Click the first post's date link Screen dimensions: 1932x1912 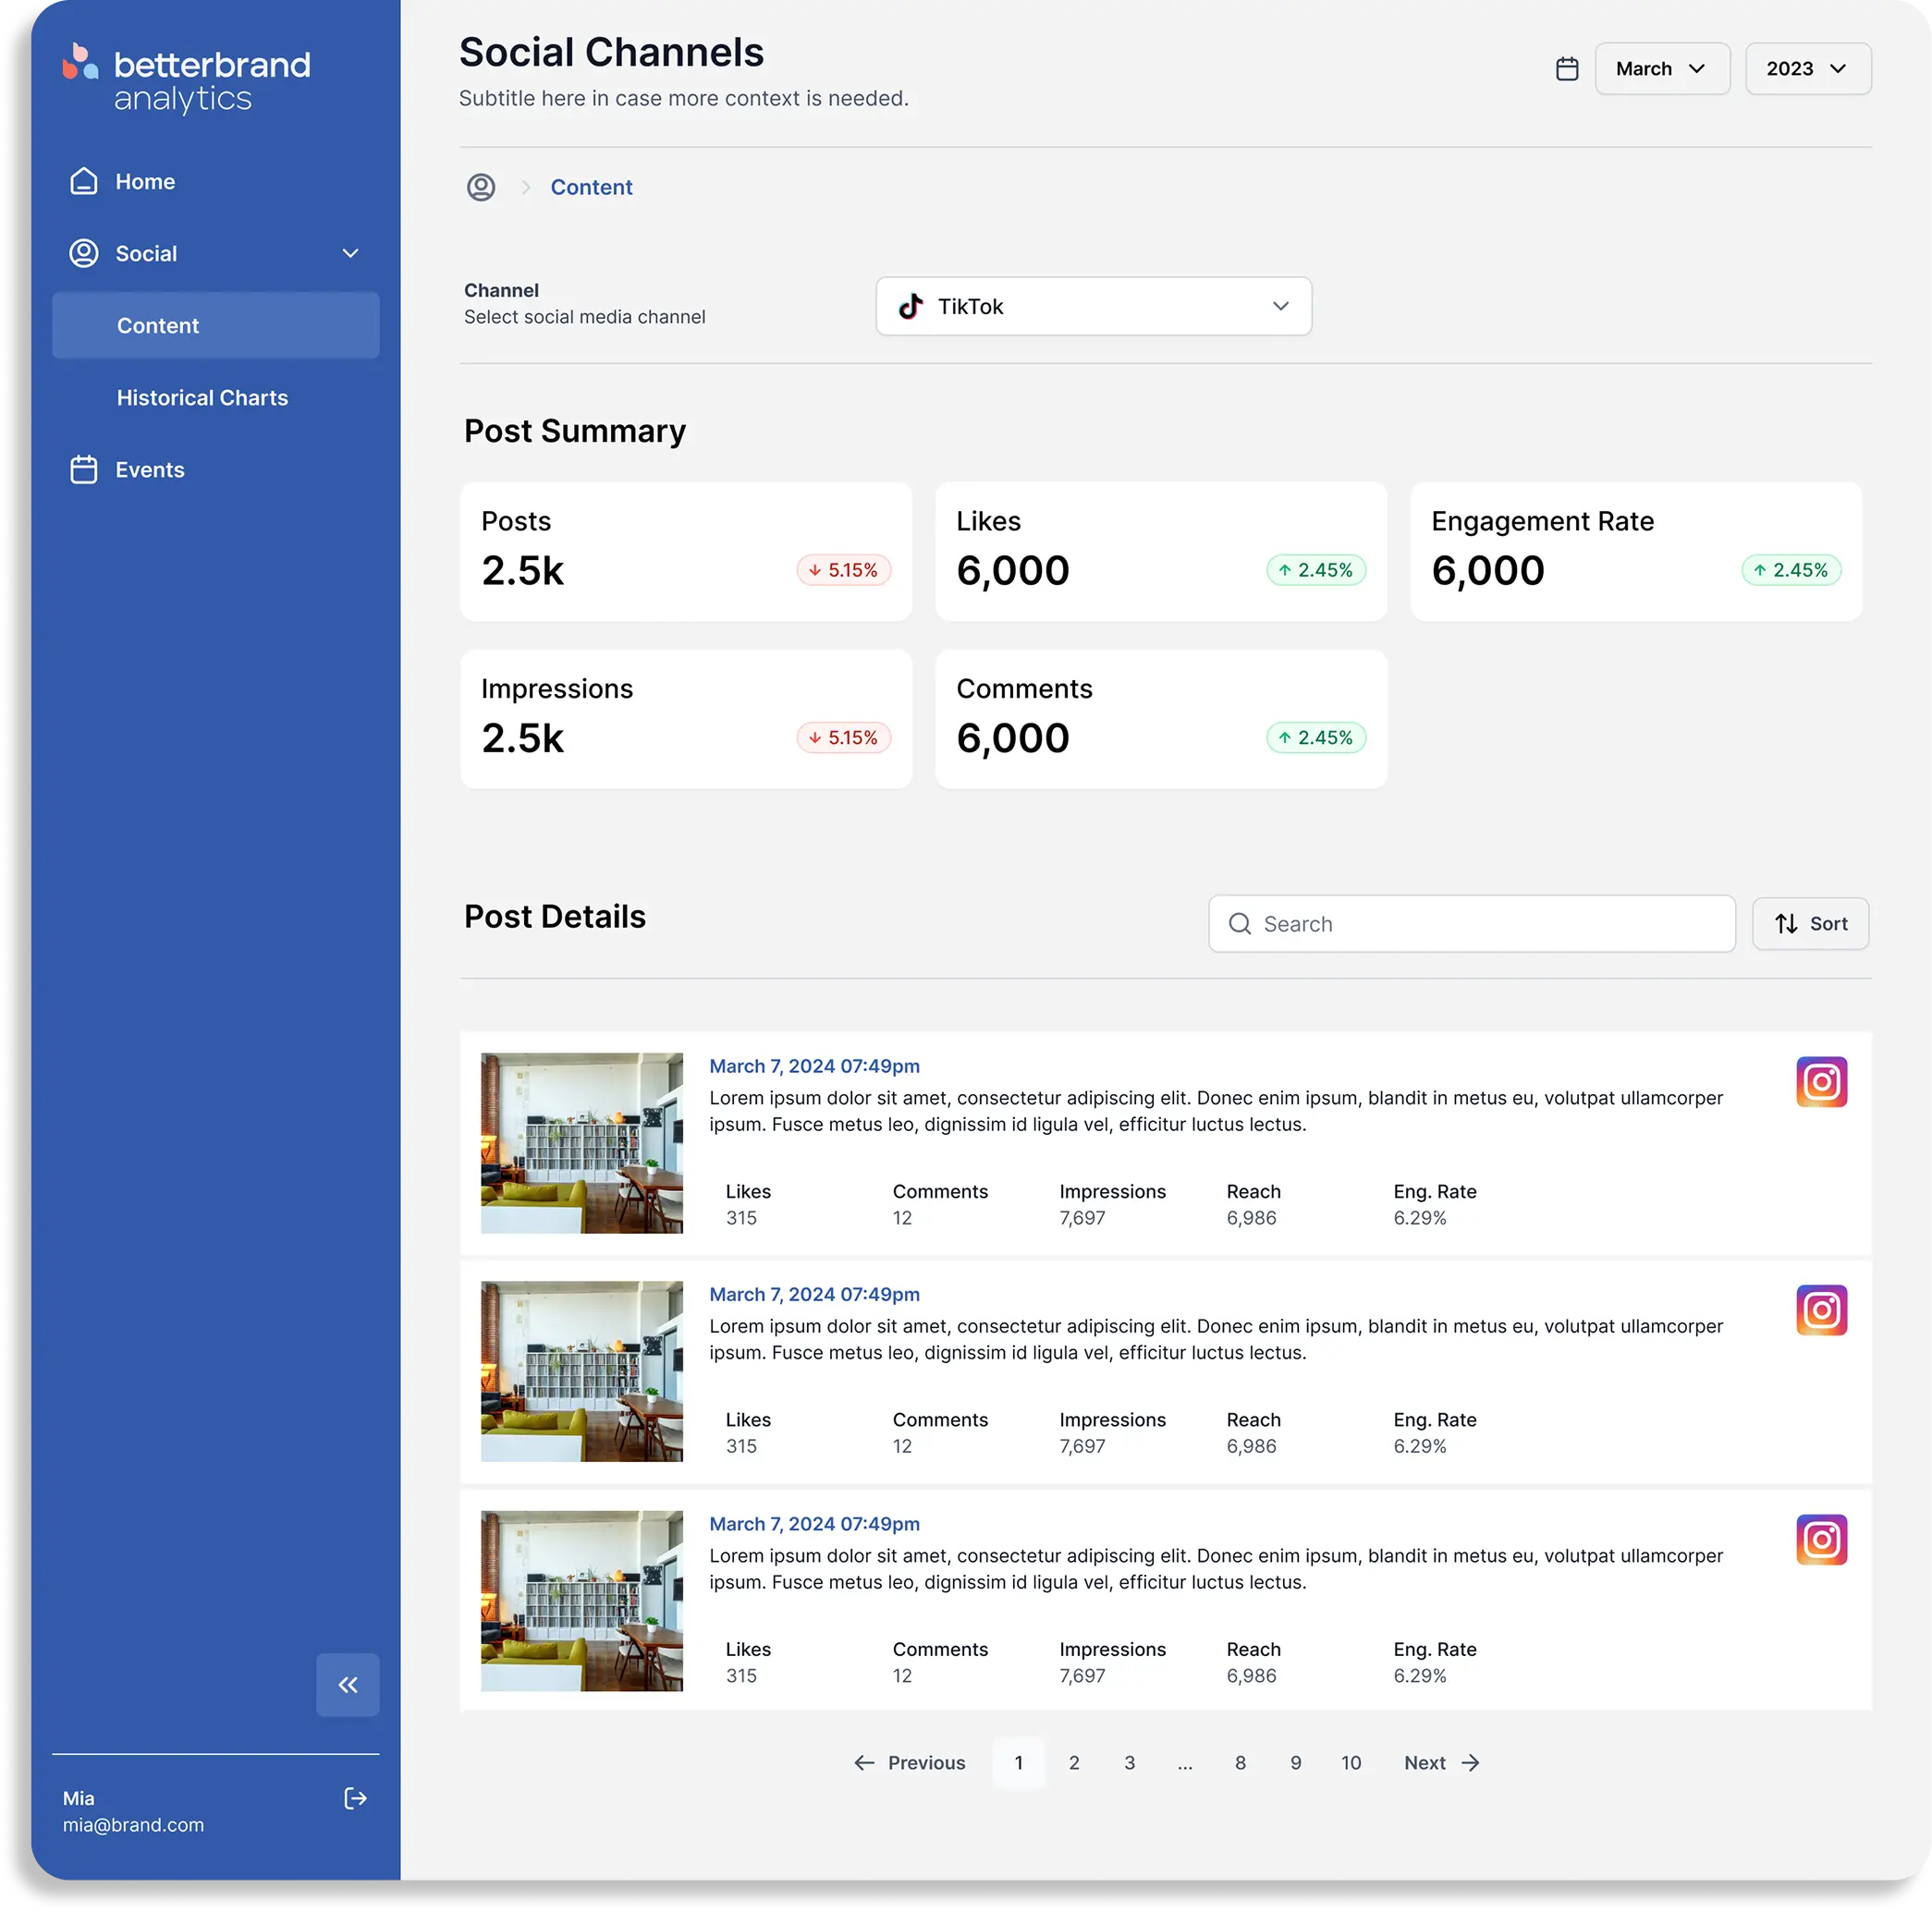(x=815, y=1066)
